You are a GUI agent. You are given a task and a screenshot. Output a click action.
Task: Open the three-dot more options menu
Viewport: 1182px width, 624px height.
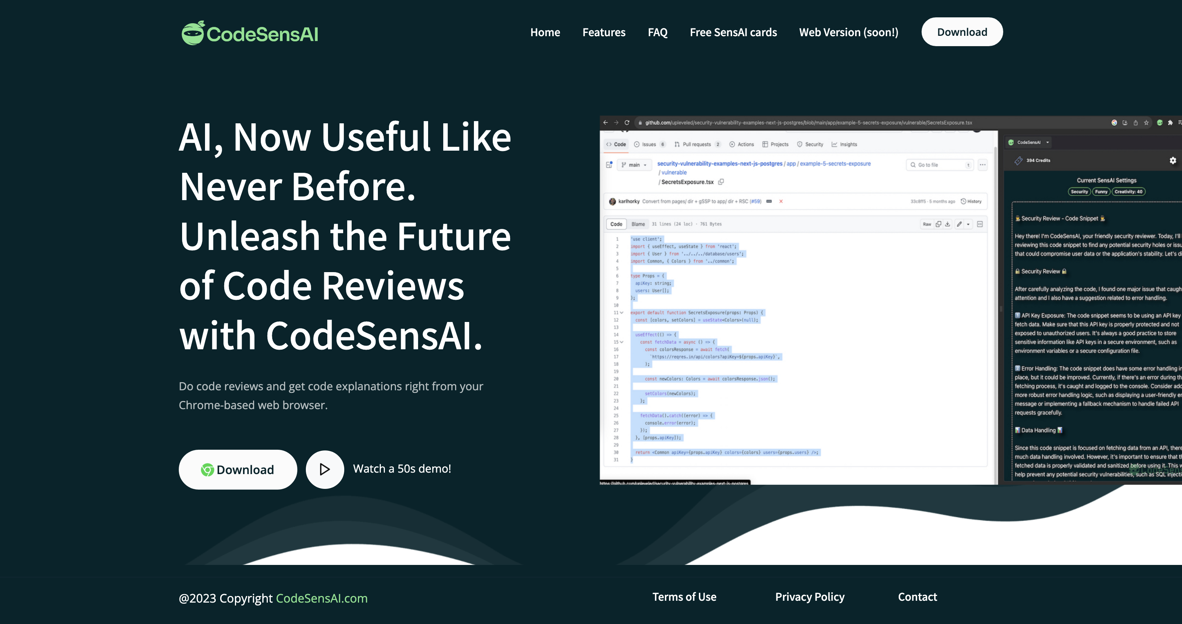point(983,165)
